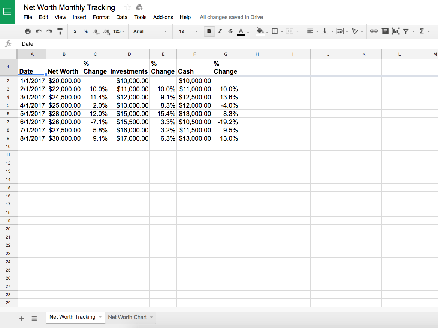
Task: Open the Add-ons menu
Action: (163, 17)
